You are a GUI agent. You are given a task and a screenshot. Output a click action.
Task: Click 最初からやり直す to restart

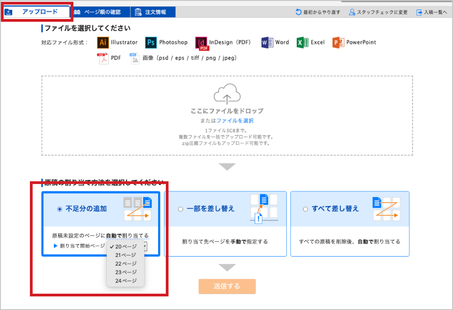coord(318,12)
